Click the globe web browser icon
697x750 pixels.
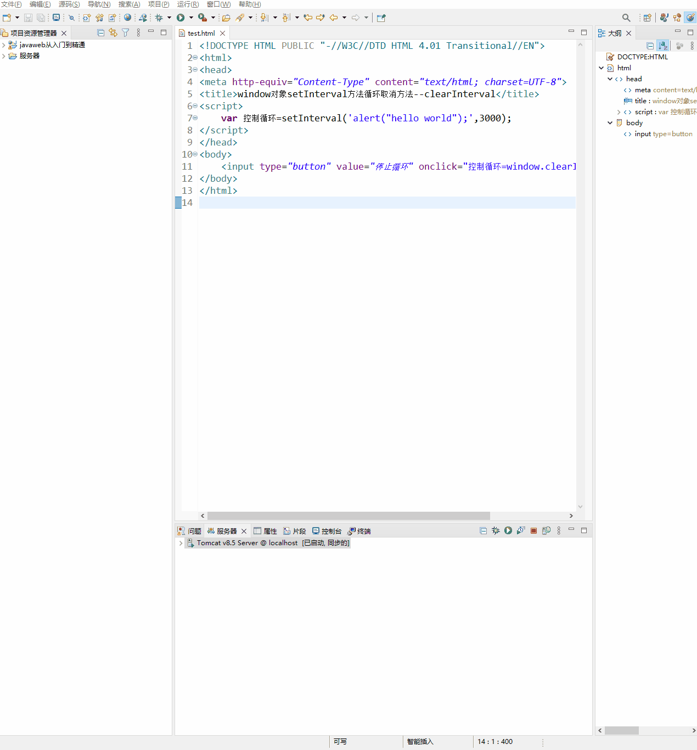[127, 18]
